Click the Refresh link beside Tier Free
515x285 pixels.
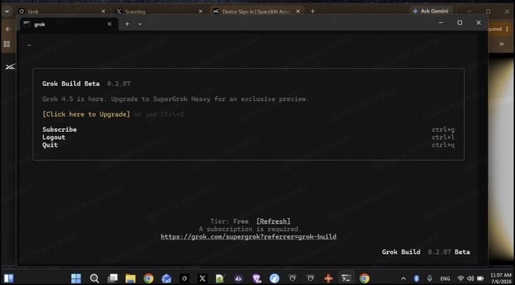coord(273,221)
